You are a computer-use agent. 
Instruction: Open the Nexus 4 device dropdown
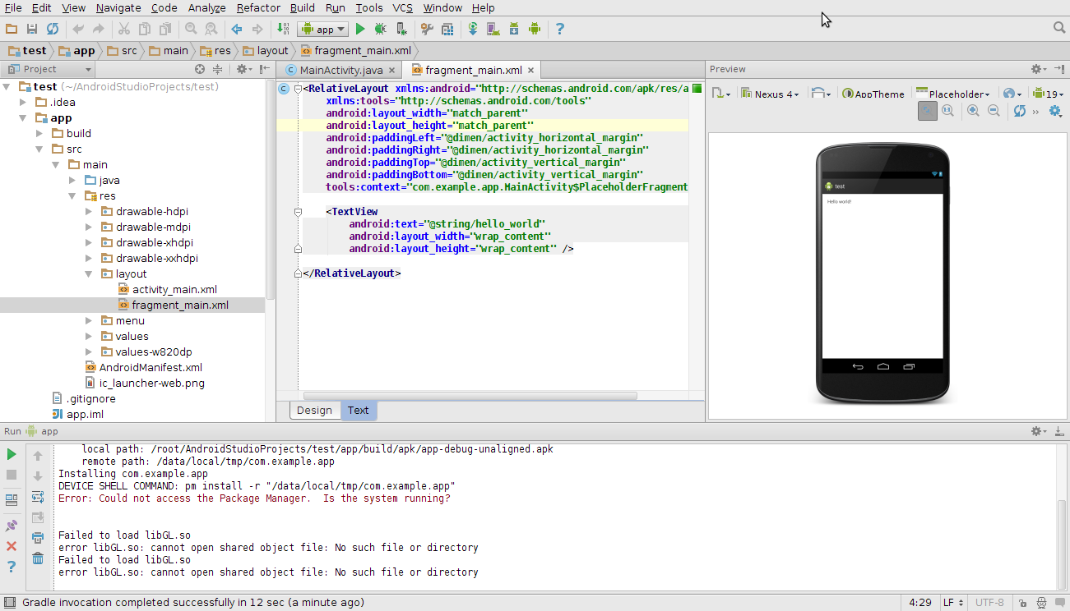(x=770, y=94)
